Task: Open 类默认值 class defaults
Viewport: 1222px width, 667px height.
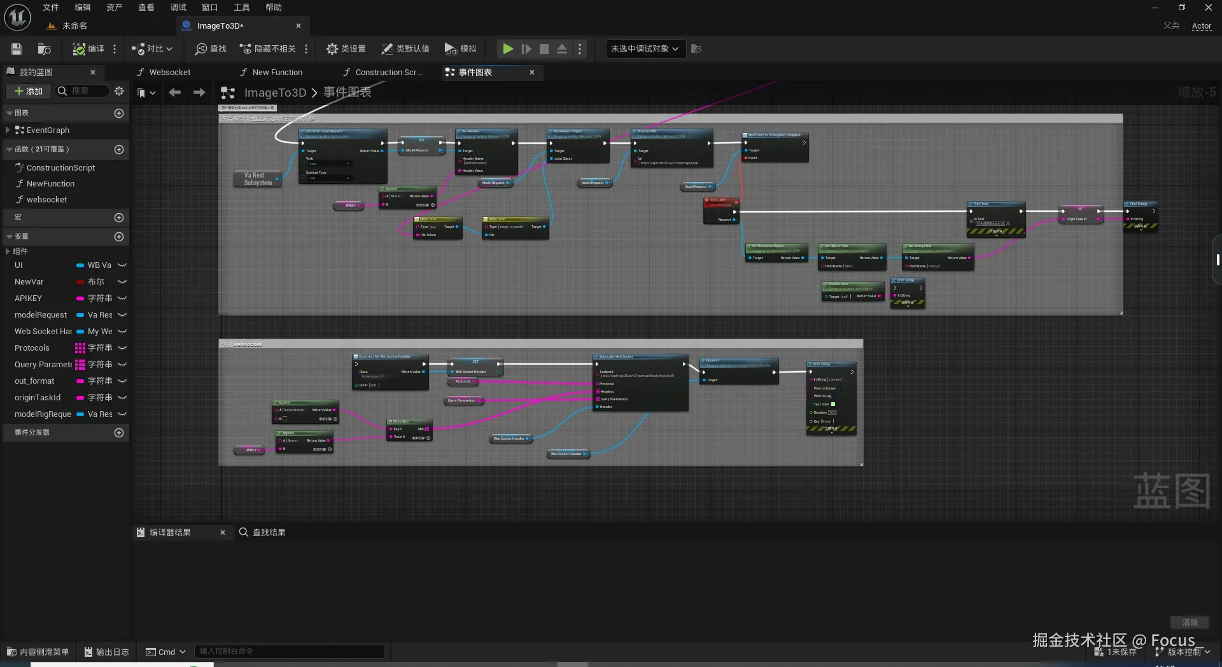Action: click(x=405, y=49)
